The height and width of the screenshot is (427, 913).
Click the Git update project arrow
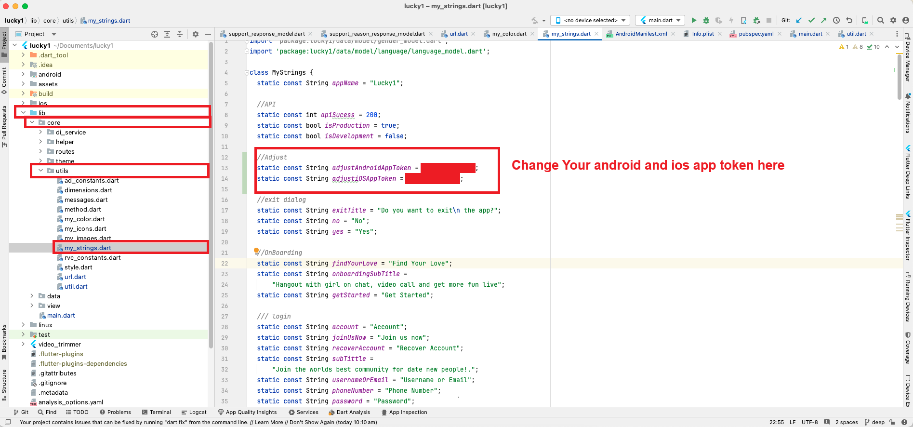[799, 20]
